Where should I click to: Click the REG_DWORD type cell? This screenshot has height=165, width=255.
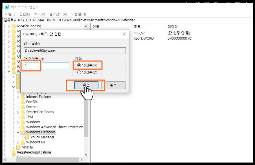[144, 38]
